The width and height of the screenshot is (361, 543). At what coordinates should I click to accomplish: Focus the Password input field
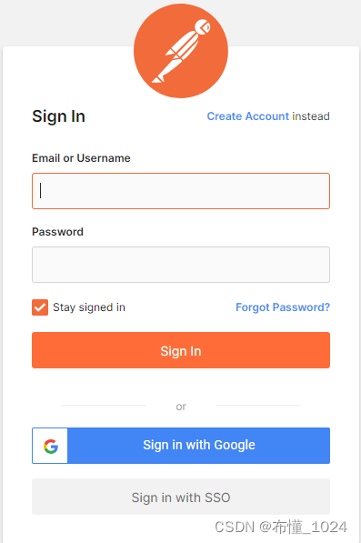[181, 265]
